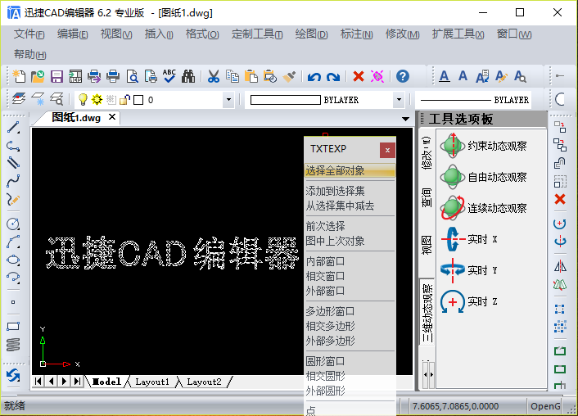Click the red X delete icon in top toolbar
Viewport: 578px width, 416px height.
tap(359, 76)
